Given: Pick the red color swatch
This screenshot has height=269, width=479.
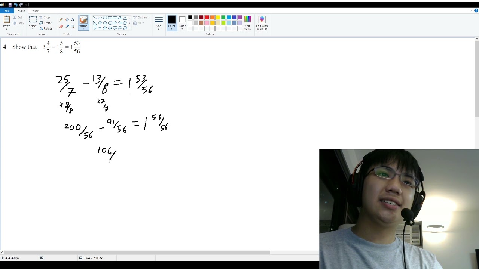Looking at the screenshot, I should coord(207,18).
